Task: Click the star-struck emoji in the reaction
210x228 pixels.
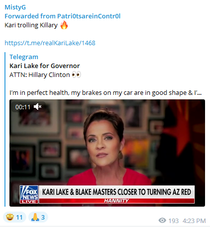Action: point(10,217)
